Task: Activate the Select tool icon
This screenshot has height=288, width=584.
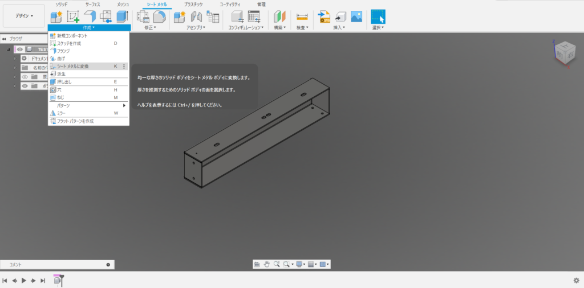Action: pyautogui.click(x=378, y=17)
